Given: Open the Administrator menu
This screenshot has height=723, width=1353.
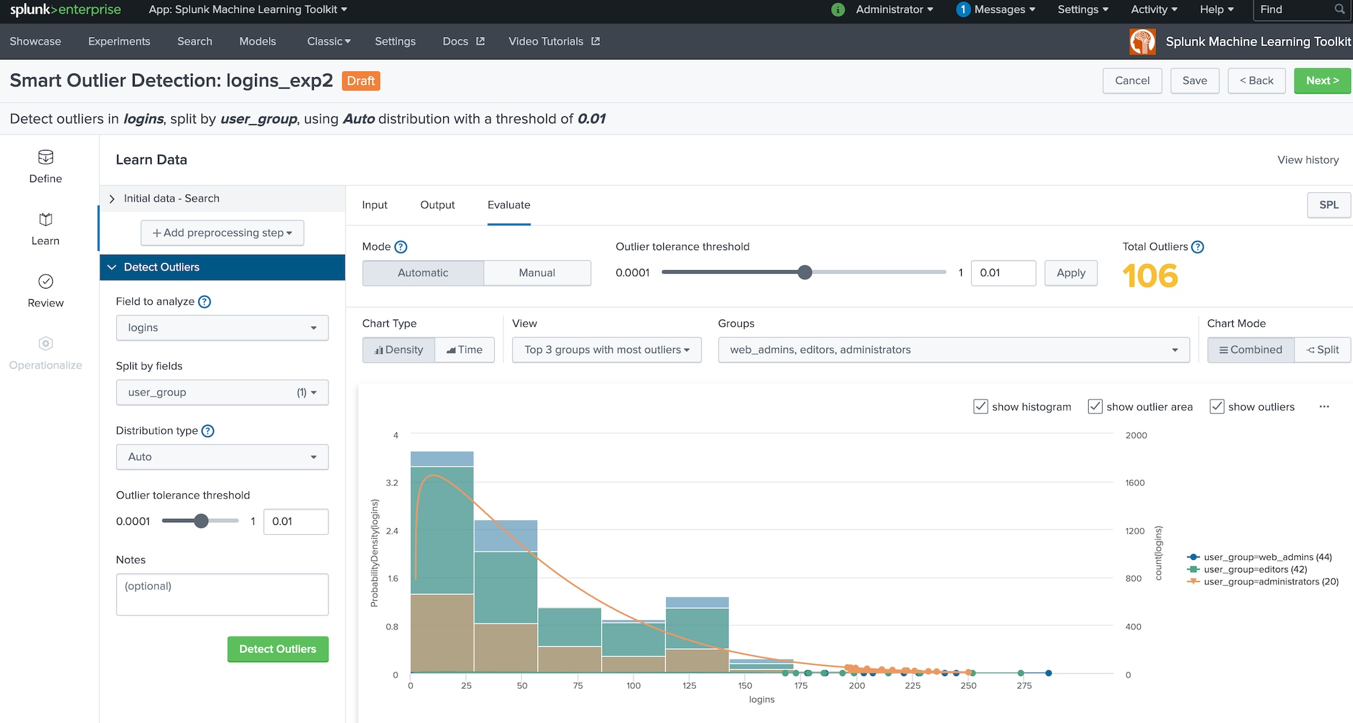Looking at the screenshot, I should (895, 9).
